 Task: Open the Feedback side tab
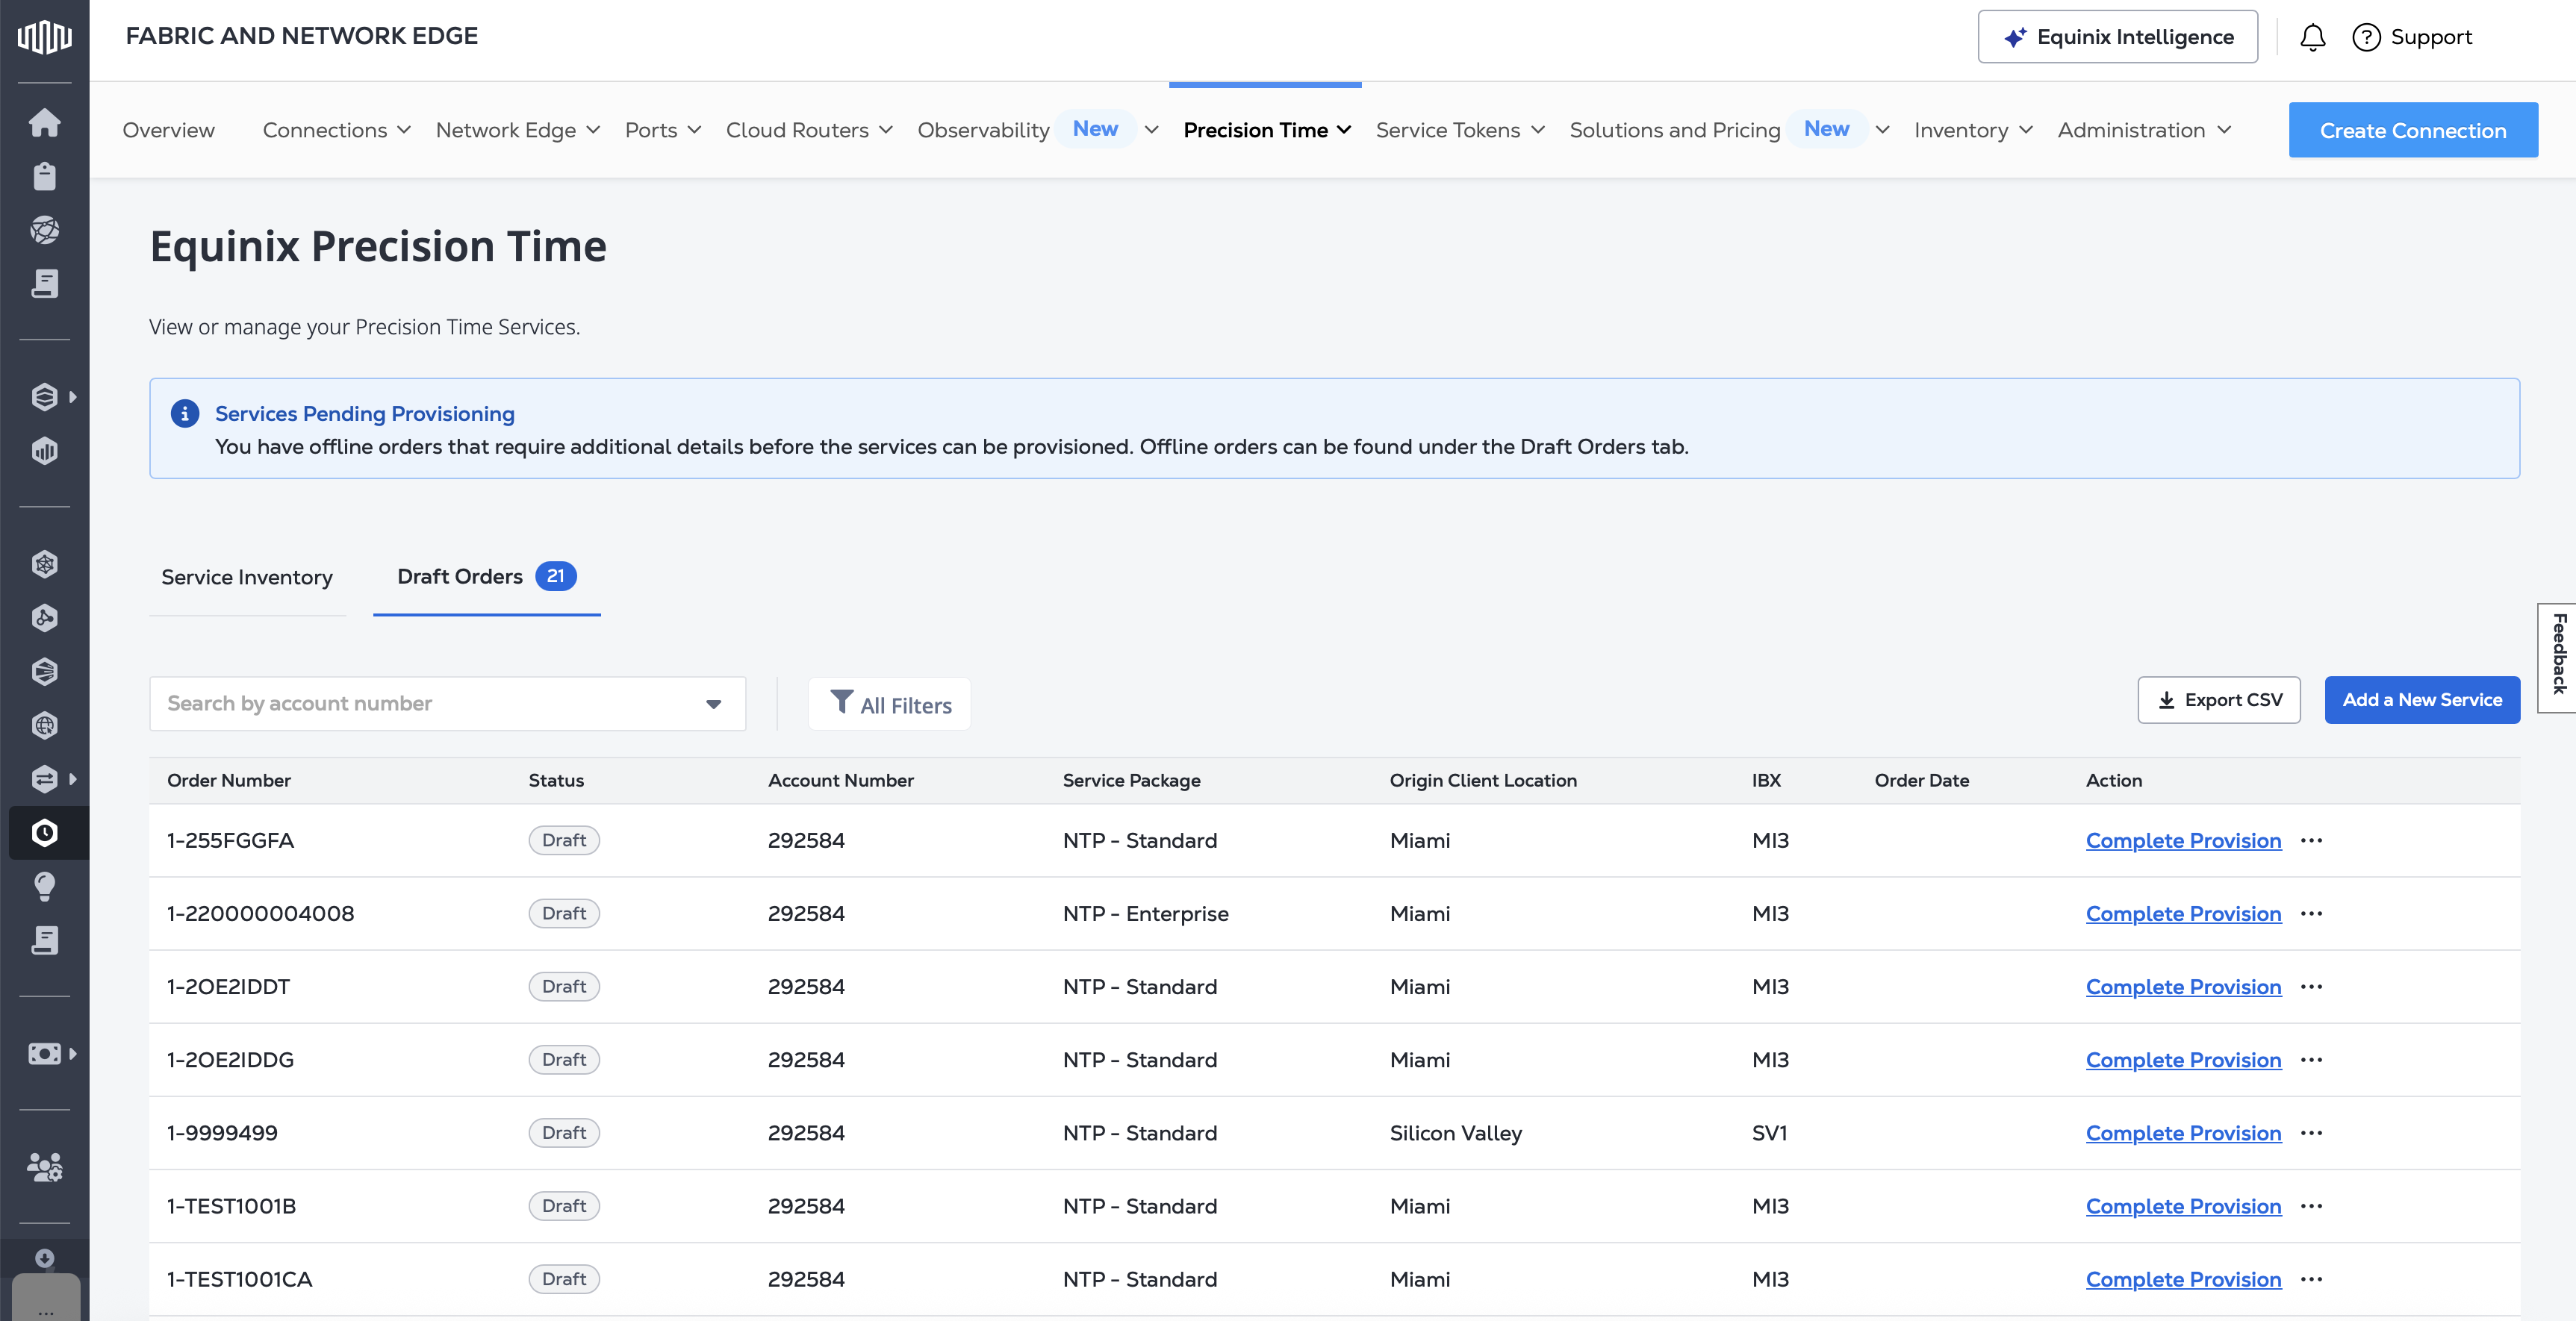point(2559,655)
